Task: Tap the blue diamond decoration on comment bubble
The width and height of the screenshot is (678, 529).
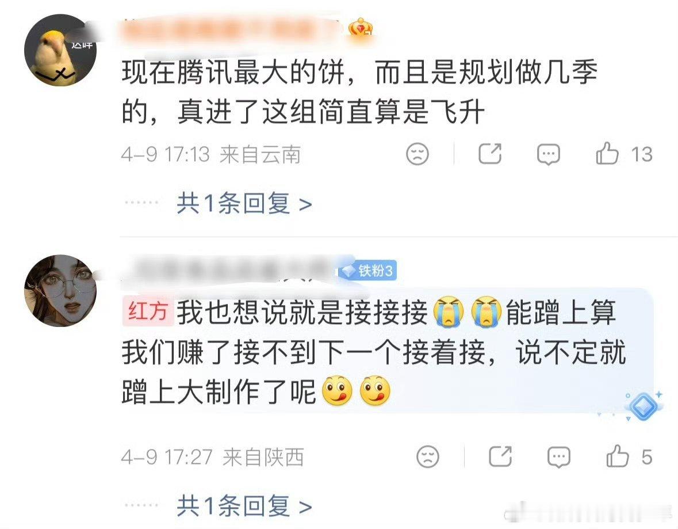Action: click(644, 406)
